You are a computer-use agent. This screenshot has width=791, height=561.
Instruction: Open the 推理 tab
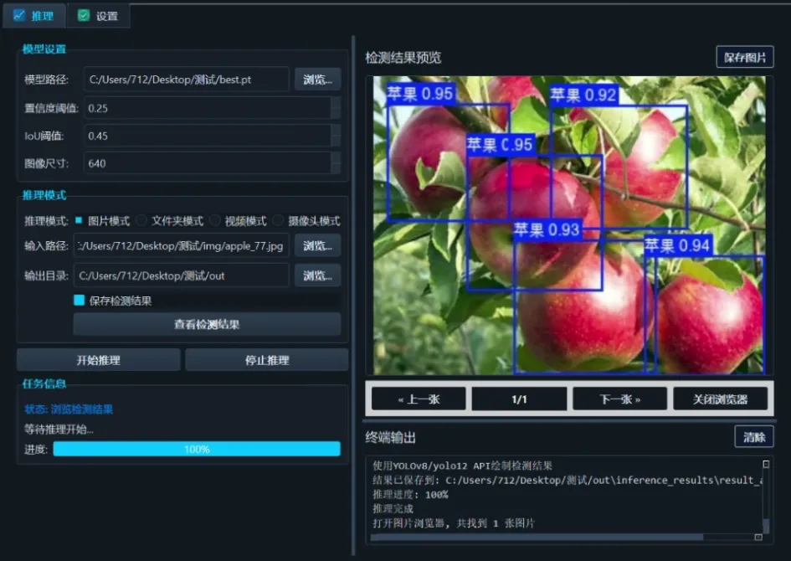(x=33, y=15)
